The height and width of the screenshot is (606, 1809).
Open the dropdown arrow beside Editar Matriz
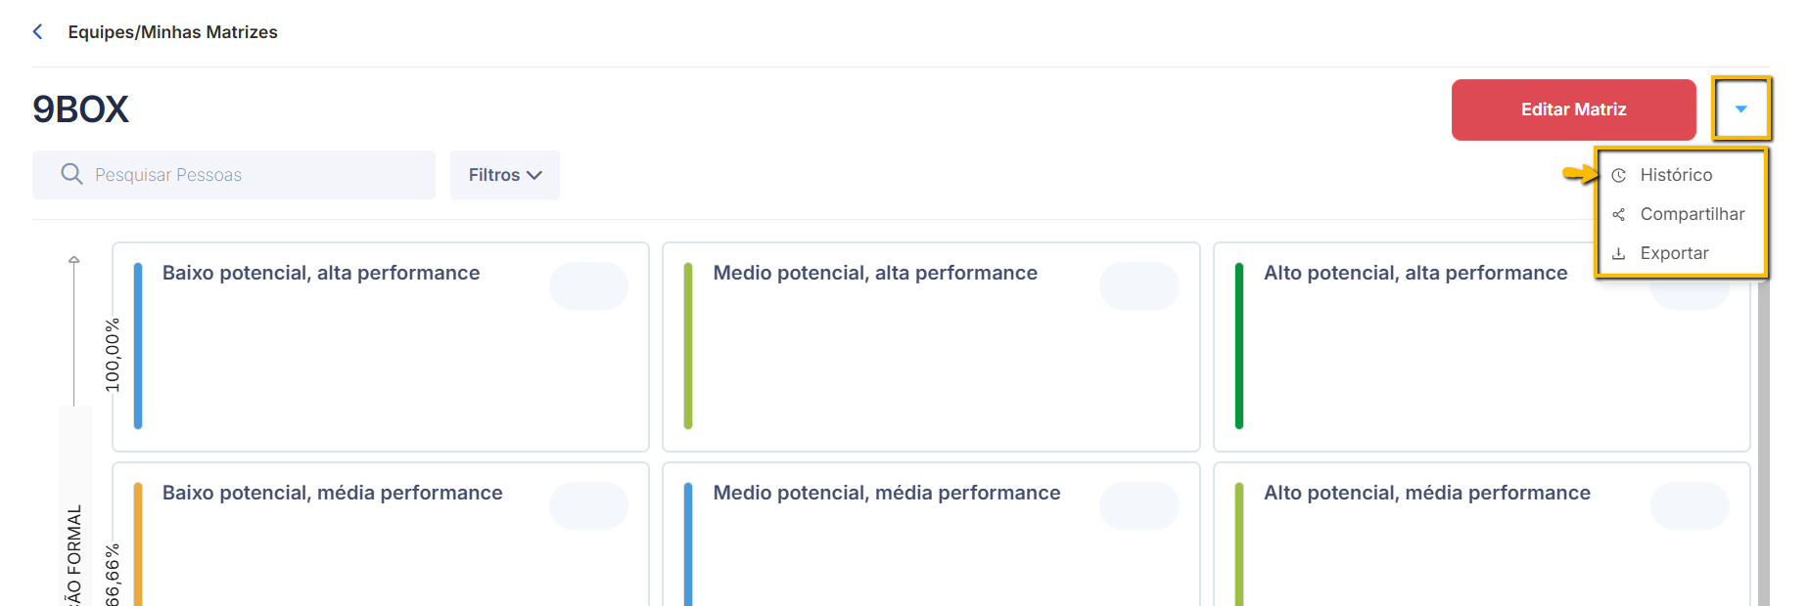point(1740,108)
